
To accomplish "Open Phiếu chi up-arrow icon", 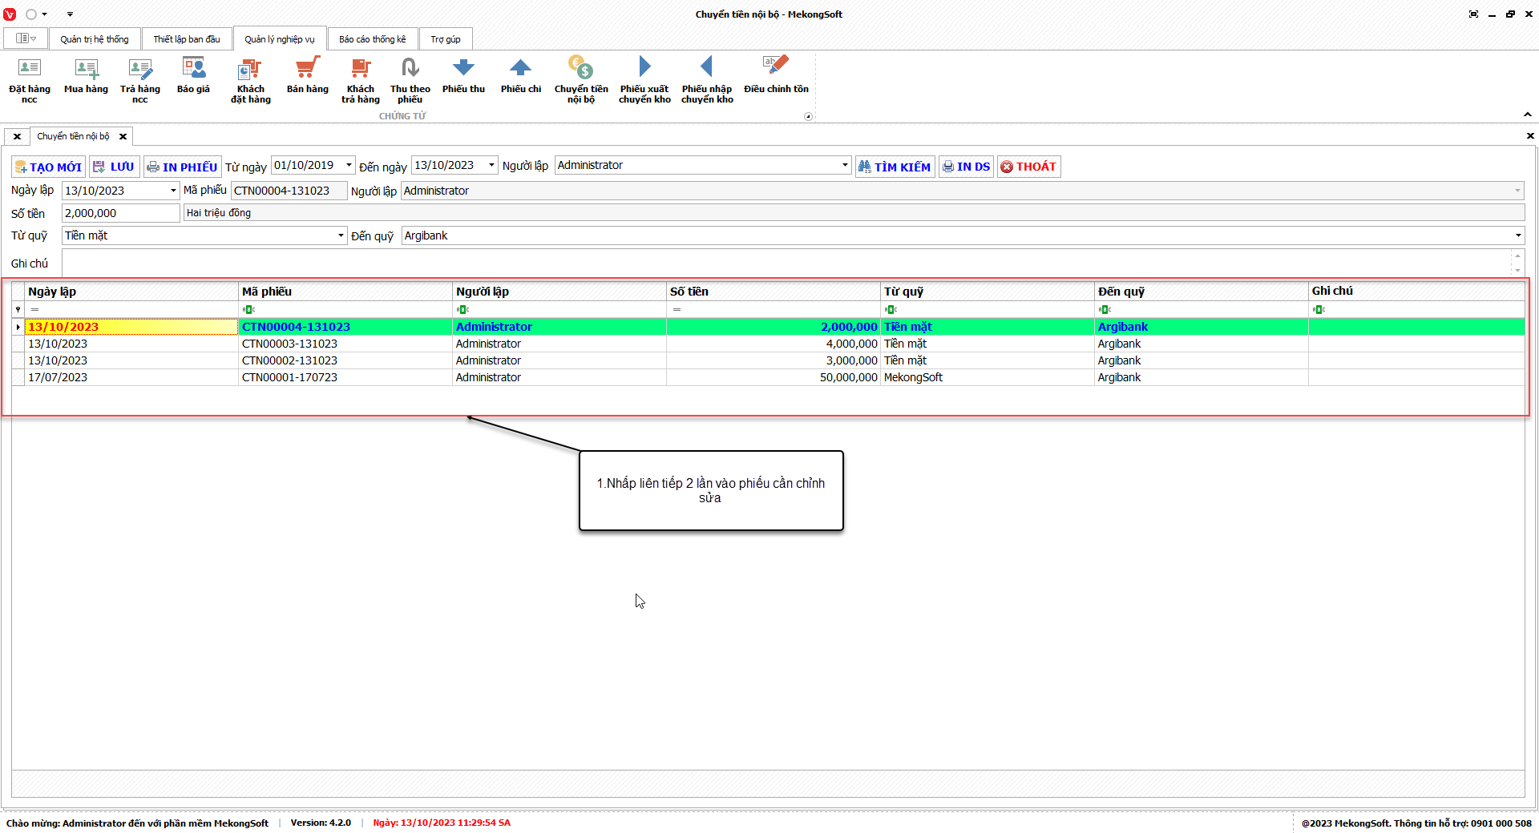I will click(x=520, y=70).
